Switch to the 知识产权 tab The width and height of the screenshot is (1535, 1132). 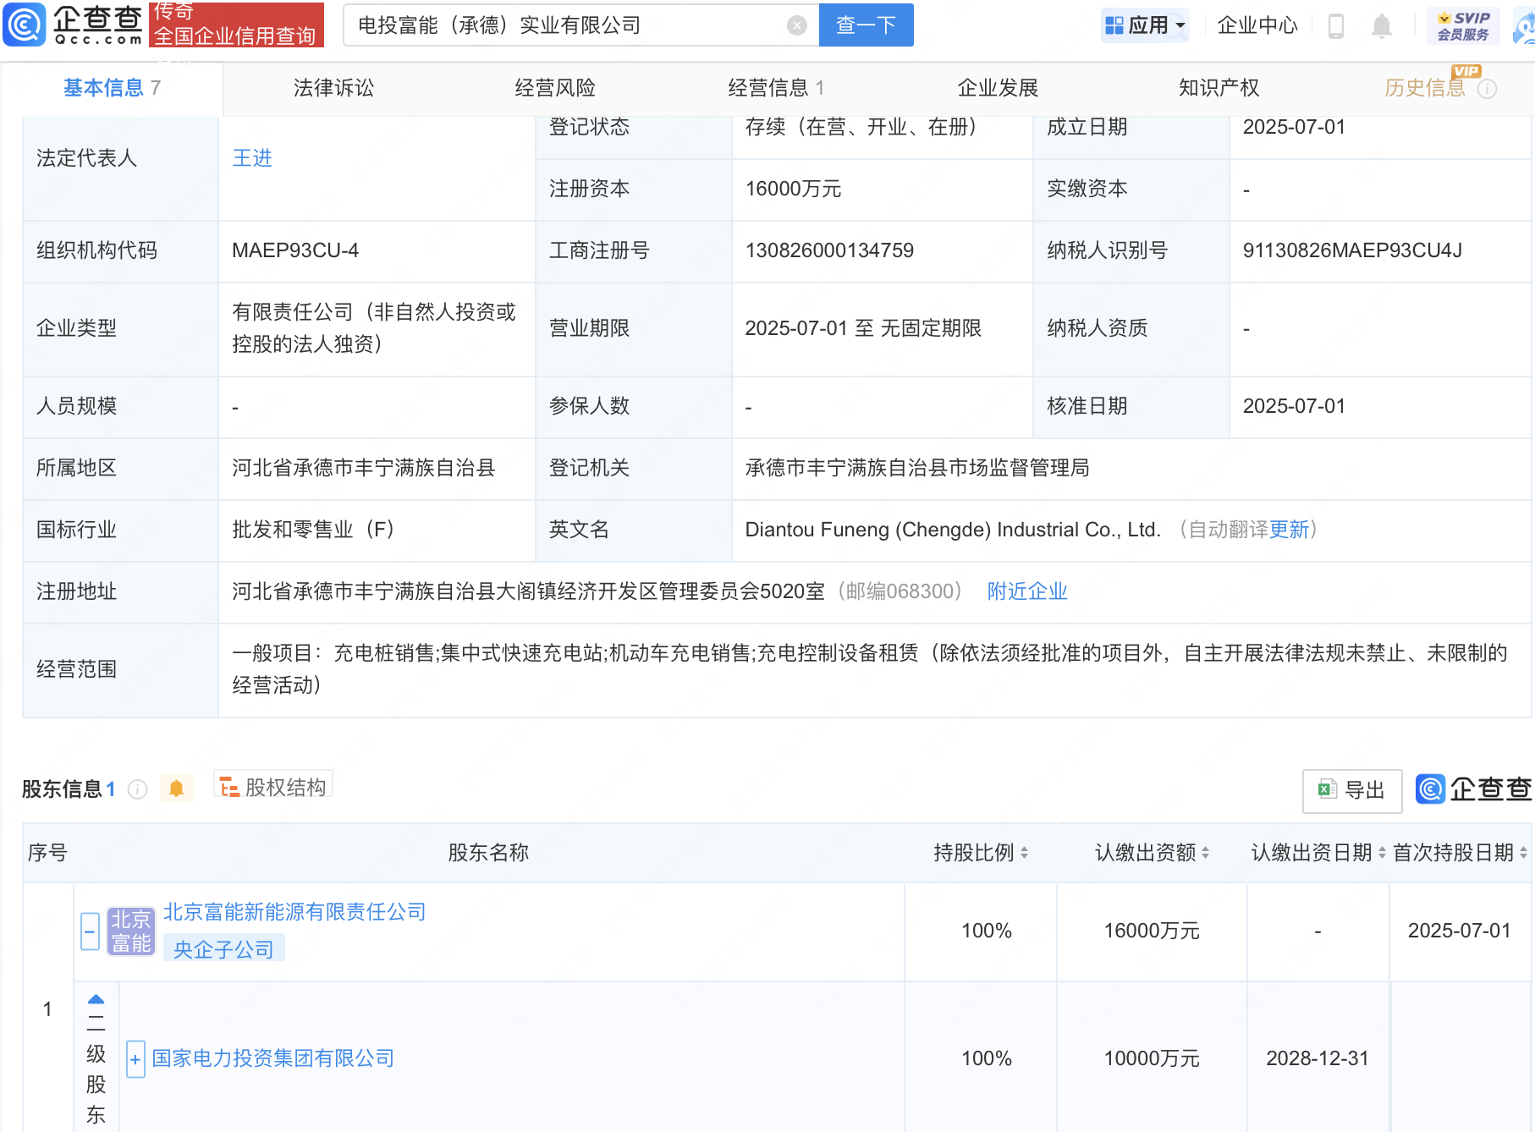1219,88
